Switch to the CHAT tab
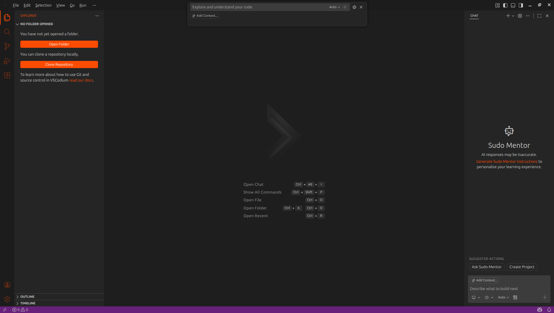This screenshot has width=554, height=313. tap(474, 16)
